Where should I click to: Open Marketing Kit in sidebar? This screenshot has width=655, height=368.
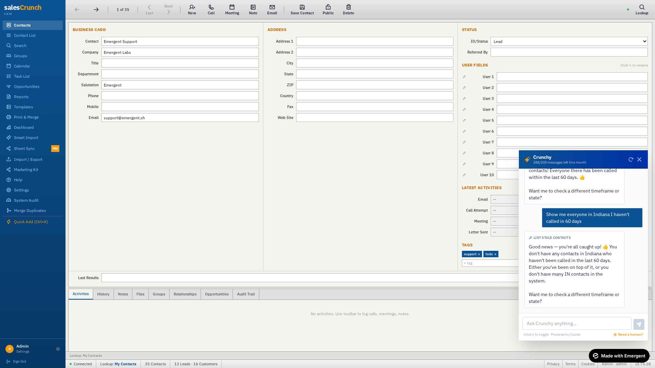click(x=33, y=170)
